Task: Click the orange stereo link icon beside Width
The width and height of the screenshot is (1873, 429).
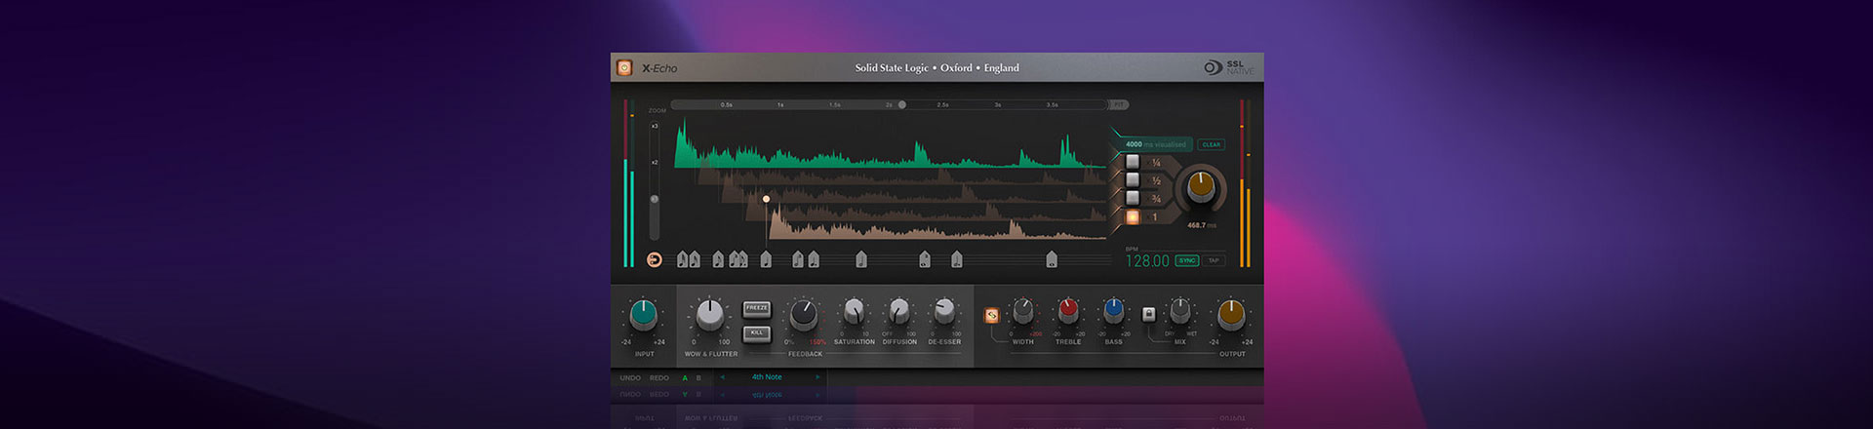Action: point(991,315)
